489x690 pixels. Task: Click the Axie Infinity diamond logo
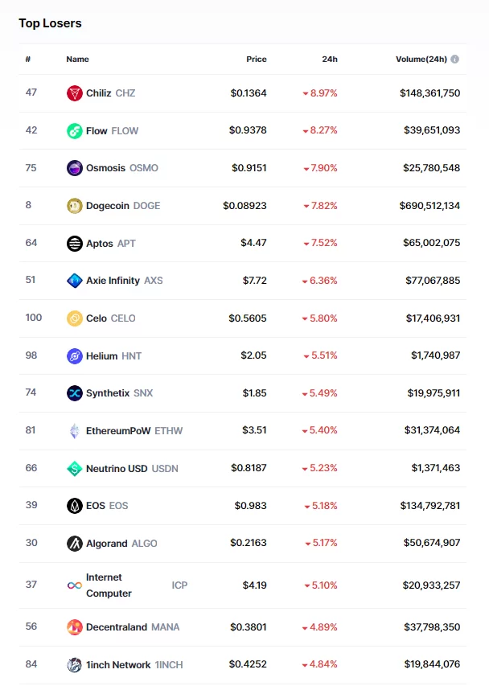click(74, 281)
